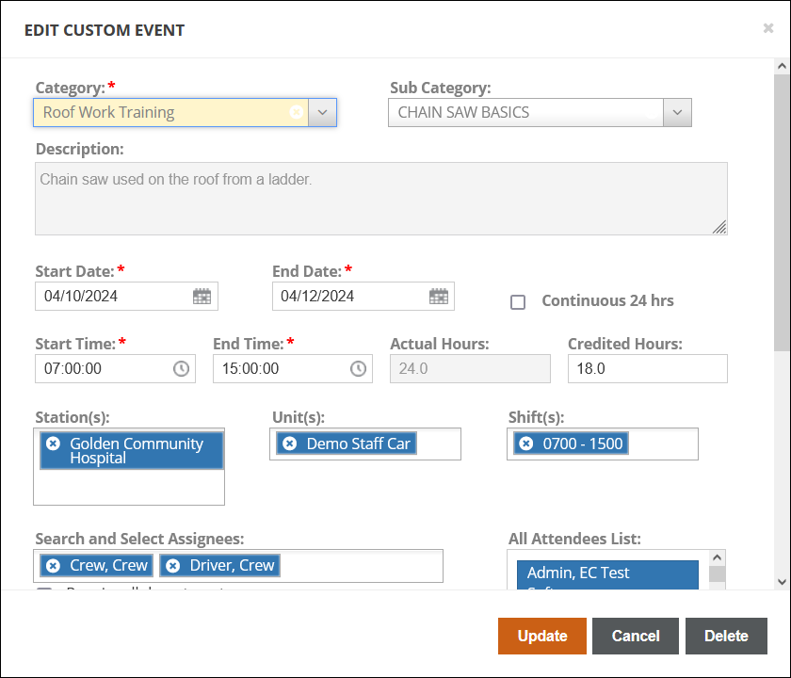Image resolution: width=791 pixels, height=678 pixels.
Task: Click into the Credited Hours field
Action: tap(647, 369)
